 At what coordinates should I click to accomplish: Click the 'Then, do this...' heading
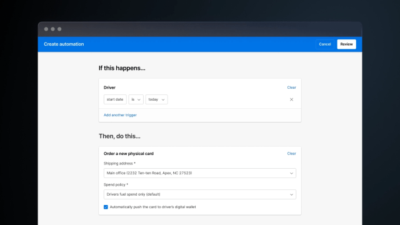pos(119,136)
